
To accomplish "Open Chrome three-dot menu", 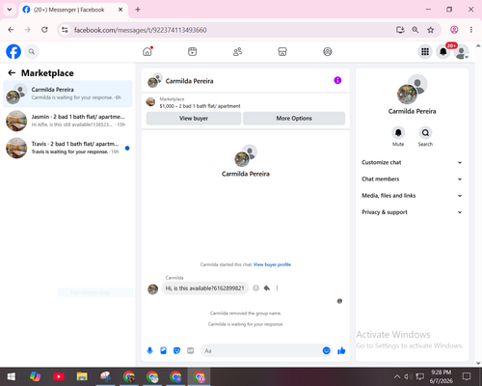I will coord(471,30).
